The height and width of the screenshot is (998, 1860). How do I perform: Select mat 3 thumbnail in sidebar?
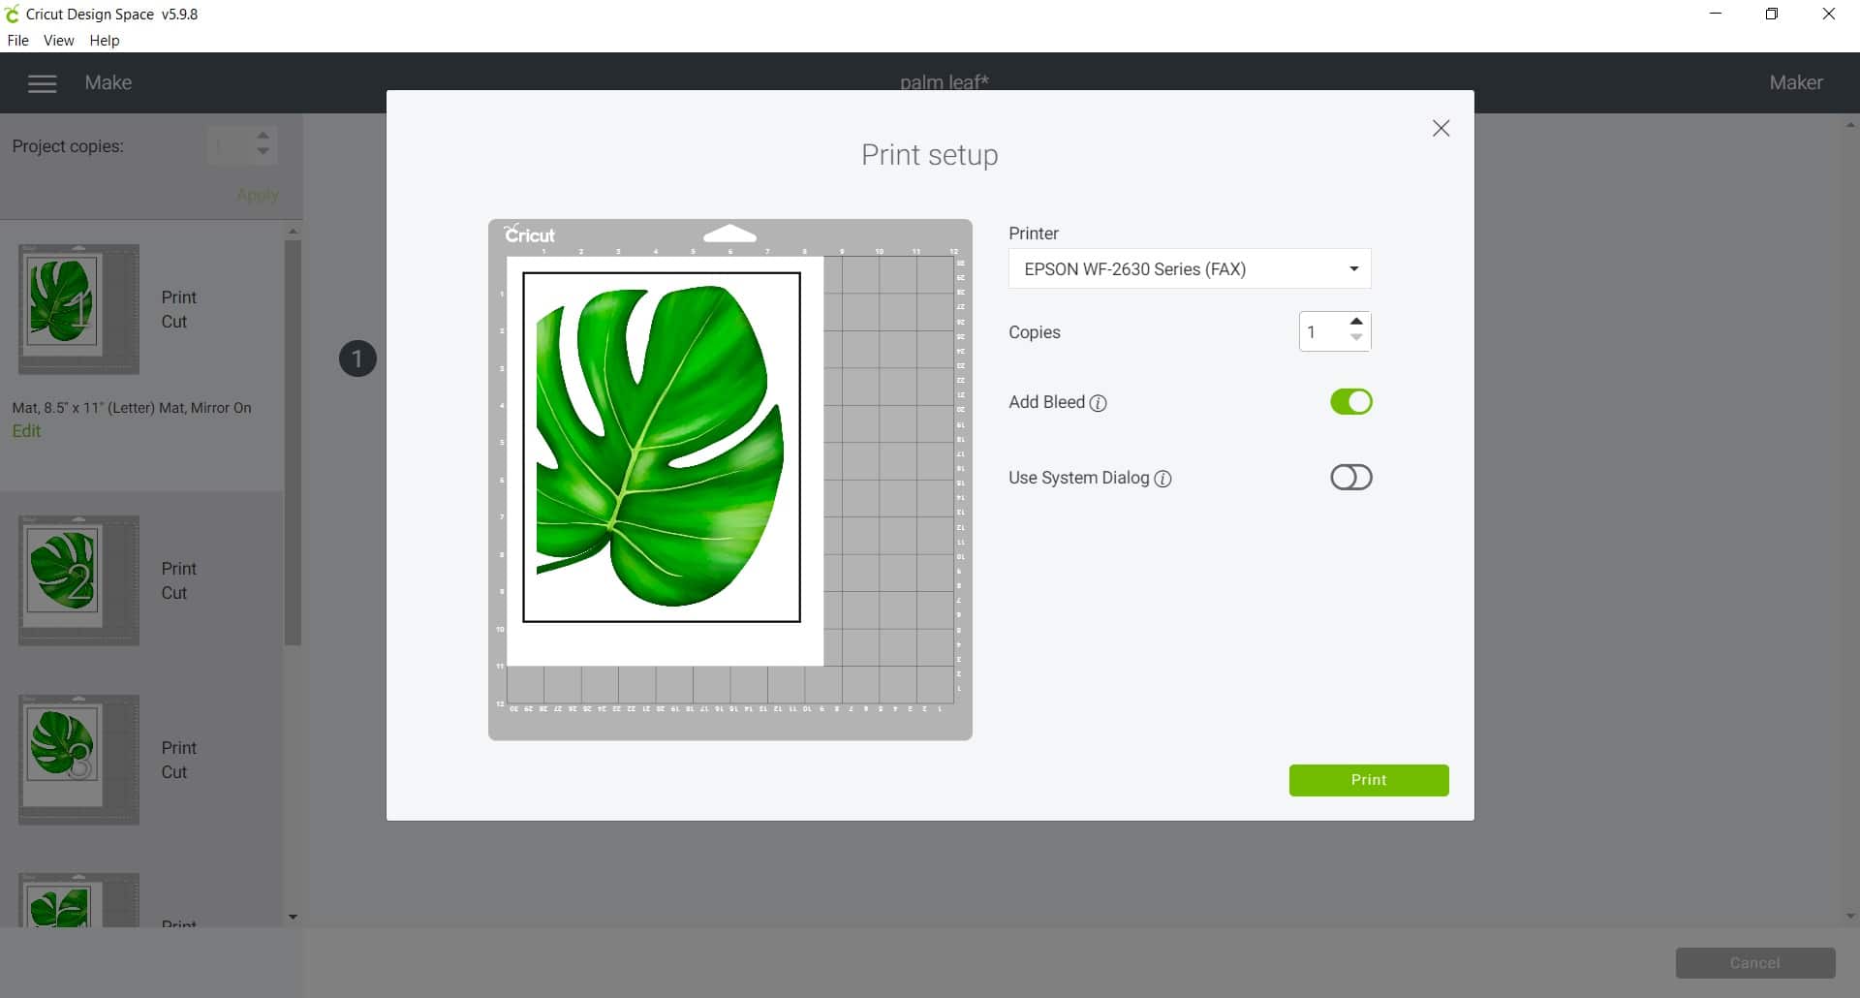pos(78,760)
